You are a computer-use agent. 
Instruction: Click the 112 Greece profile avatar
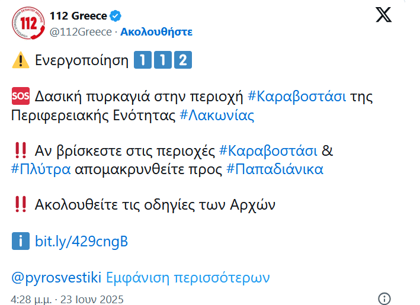coord(27,23)
